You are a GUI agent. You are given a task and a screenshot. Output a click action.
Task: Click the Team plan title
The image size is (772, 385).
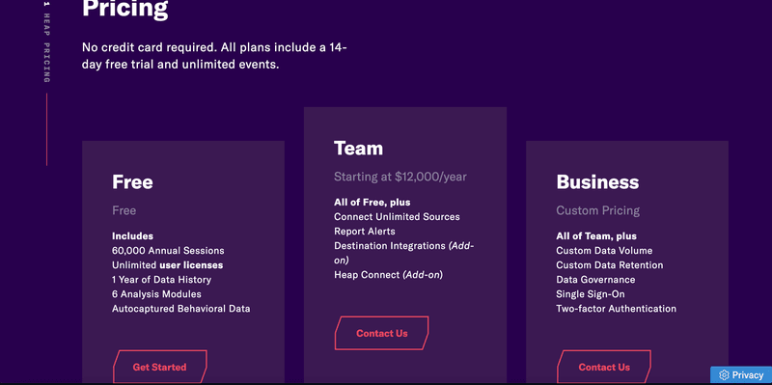(x=358, y=149)
